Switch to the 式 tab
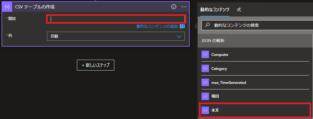313x119 pixels. 239,10
